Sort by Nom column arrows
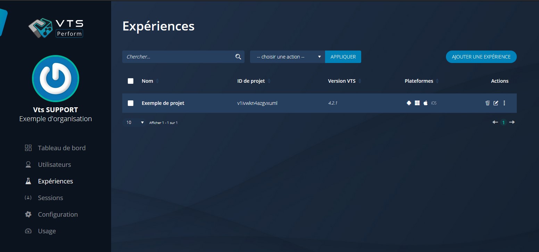 click(157, 81)
